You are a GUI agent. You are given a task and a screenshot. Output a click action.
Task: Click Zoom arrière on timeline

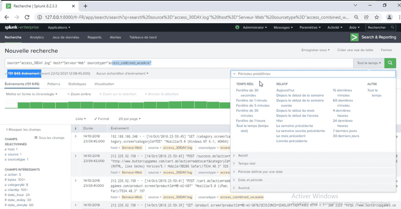[x=79, y=94]
